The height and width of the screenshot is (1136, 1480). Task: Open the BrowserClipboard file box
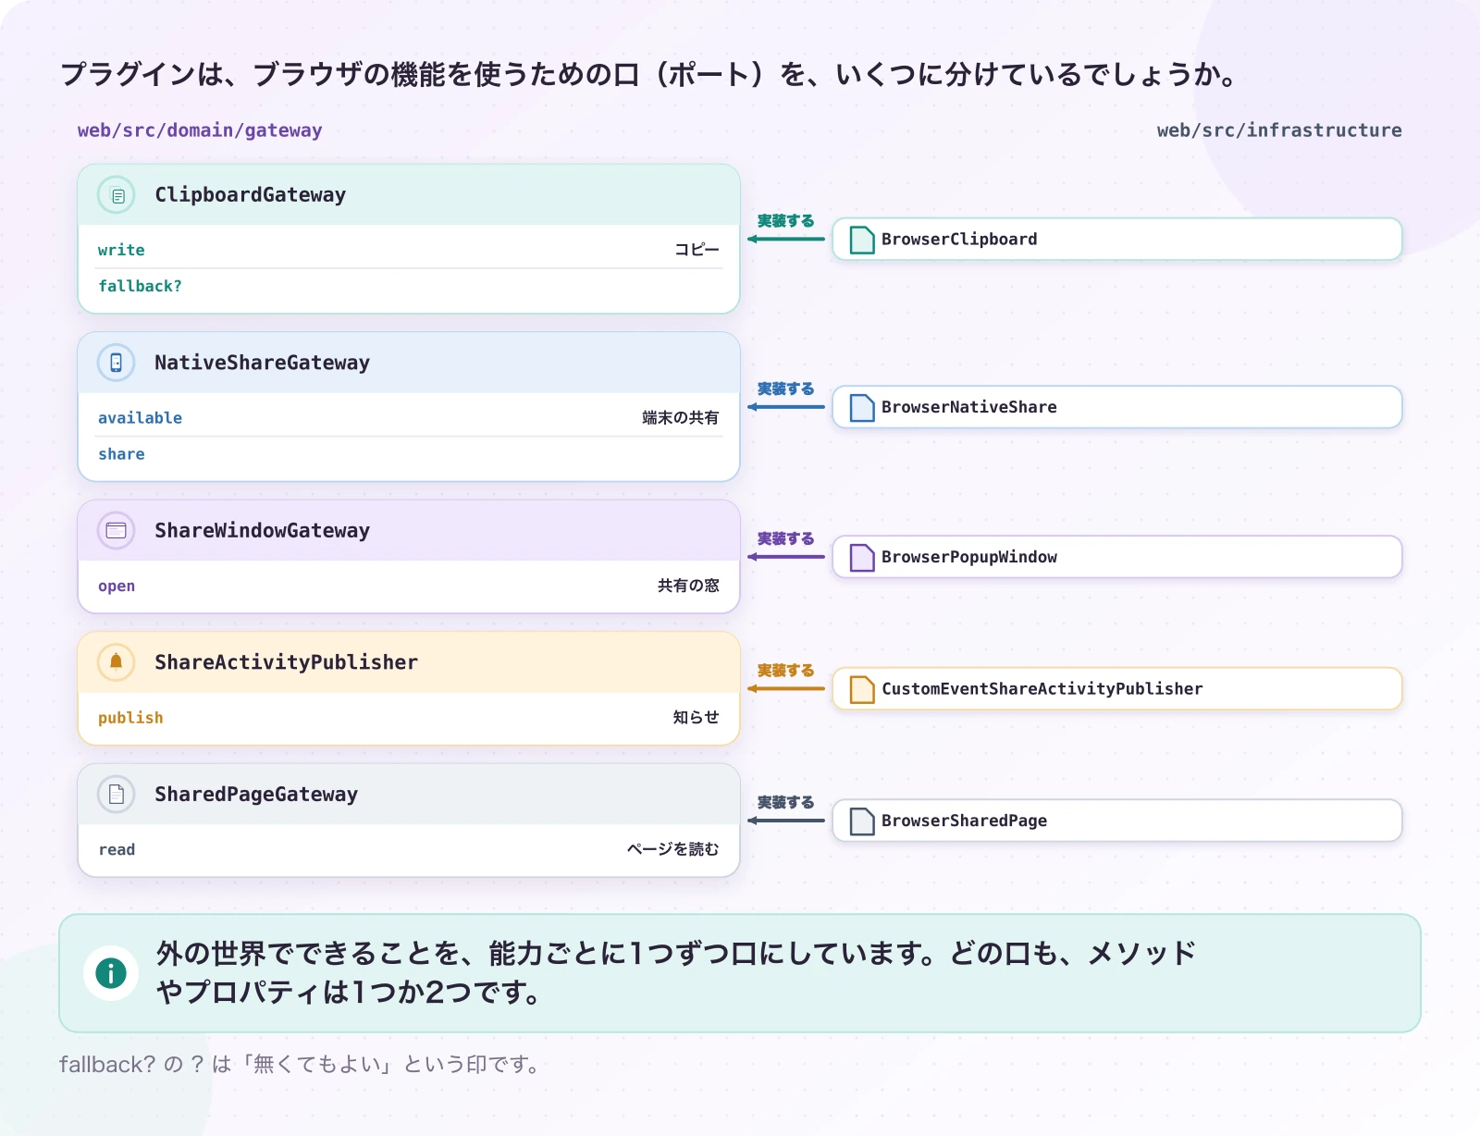click(1117, 240)
